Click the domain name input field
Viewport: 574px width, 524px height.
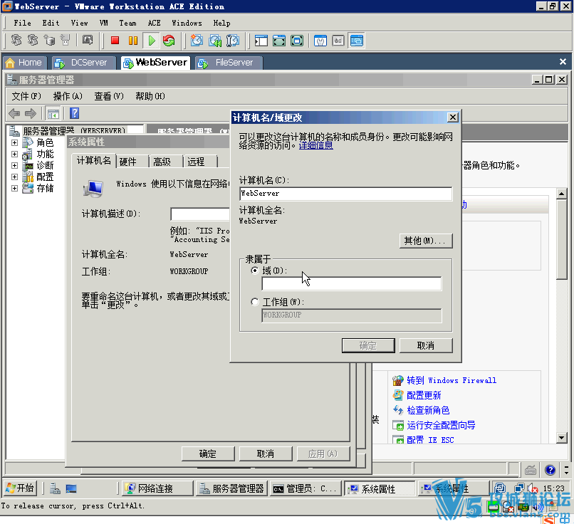(351, 283)
